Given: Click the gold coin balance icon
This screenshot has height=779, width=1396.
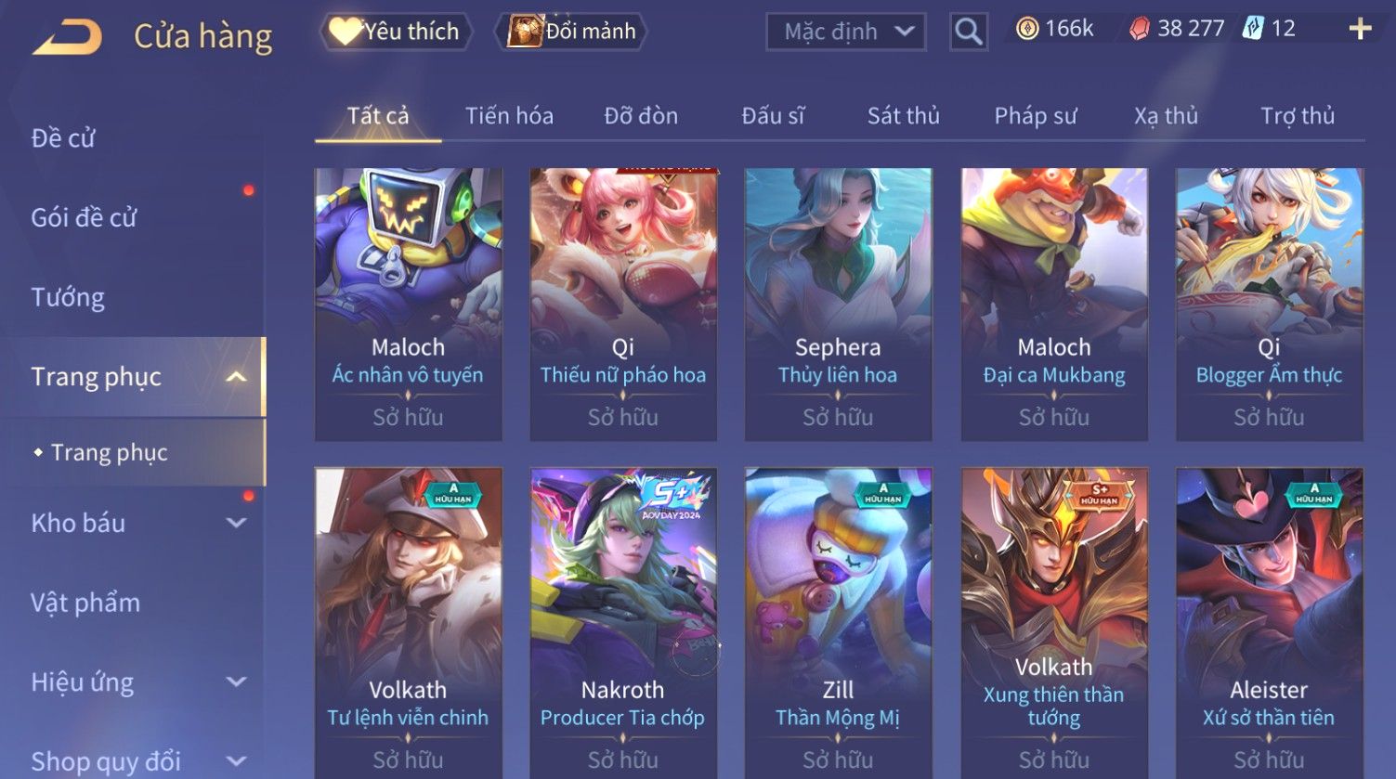Looking at the screenshot, I should point(1027,30).
